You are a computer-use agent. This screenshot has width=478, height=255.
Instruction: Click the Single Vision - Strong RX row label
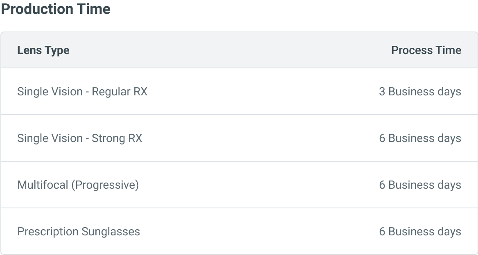80,138
